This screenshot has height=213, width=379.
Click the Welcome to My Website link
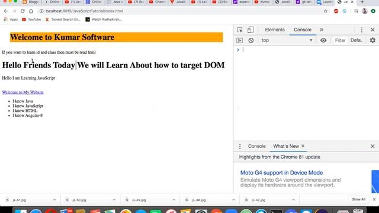23,92
